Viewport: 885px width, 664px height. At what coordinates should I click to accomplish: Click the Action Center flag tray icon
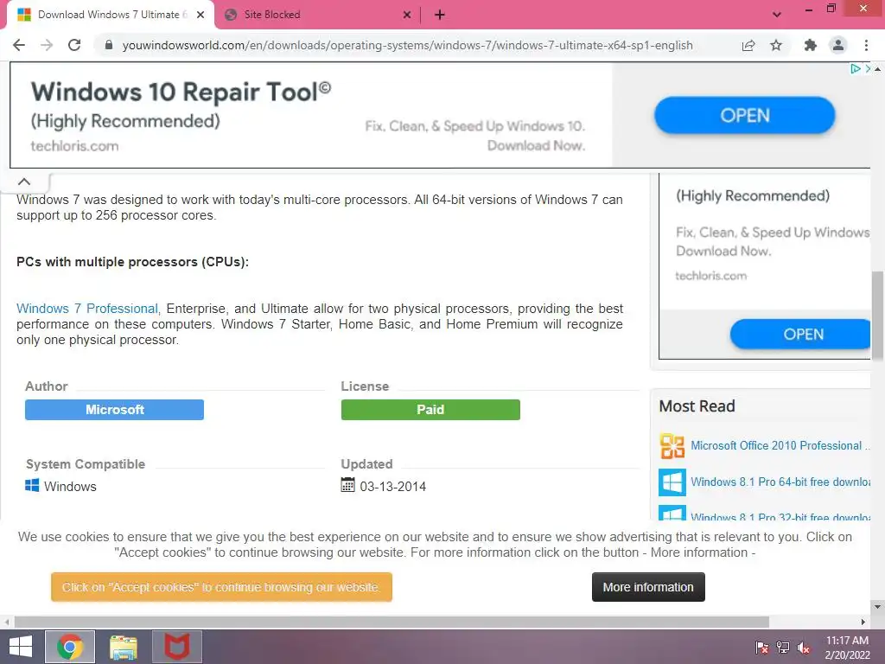761,647
